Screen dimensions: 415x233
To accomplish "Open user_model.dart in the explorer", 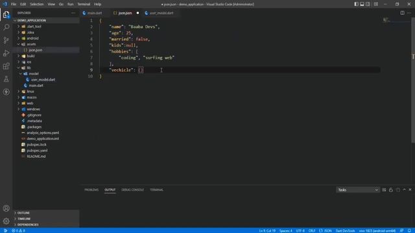I will 46,80.
